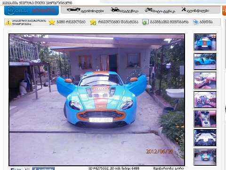Select the last thumbnail of car front view

click(205, 157)
